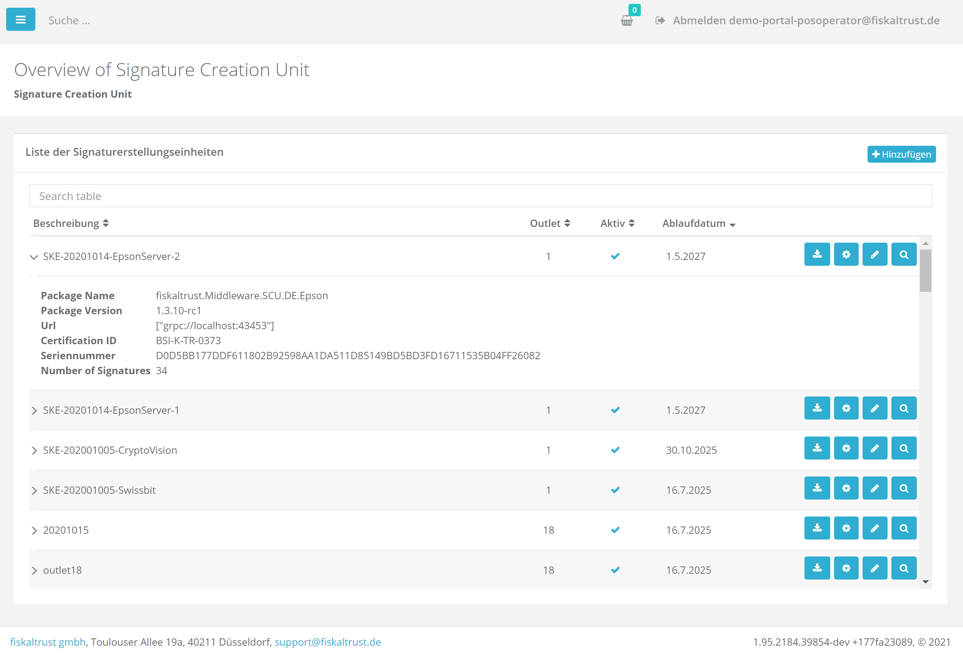Click Package Version value 1.3.10-rc1
Image resolution: width=963 pixels, height=653 pixels.
pyautogui.click(x=178, y=311)
